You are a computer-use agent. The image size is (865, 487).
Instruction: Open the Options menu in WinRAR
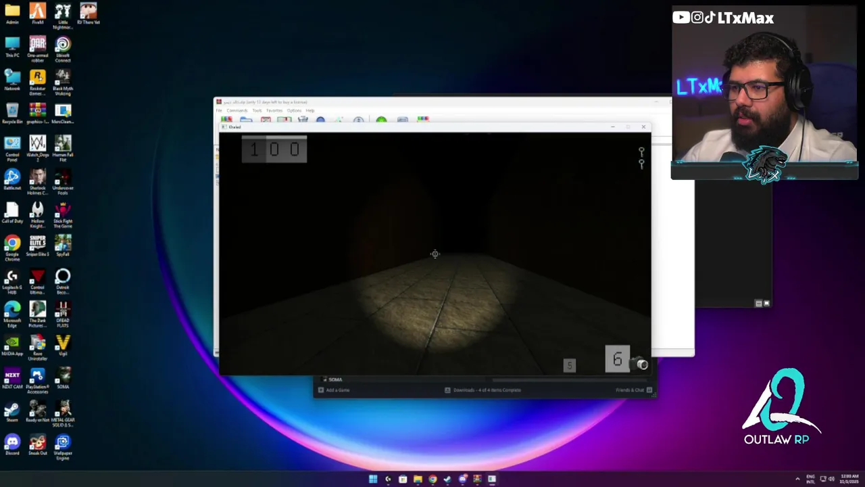coord(294,110)
